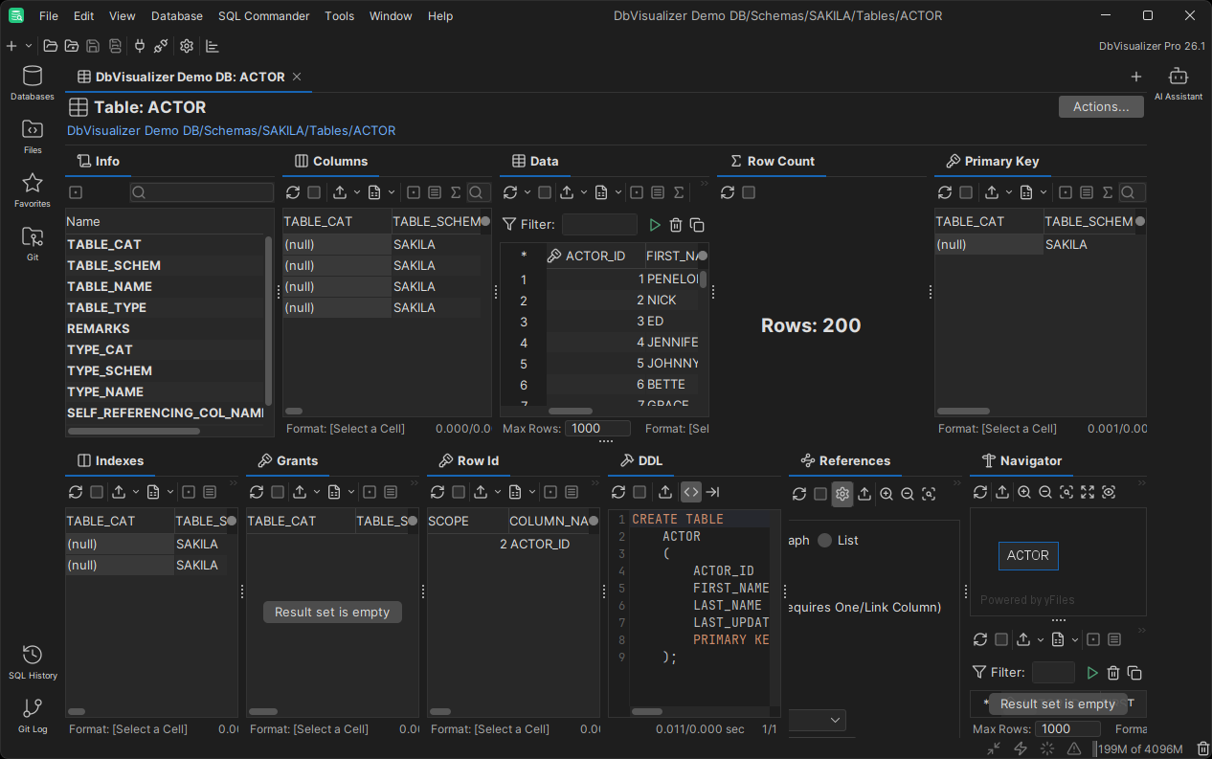Reload the Row Count panel

(x=728, y=192)
